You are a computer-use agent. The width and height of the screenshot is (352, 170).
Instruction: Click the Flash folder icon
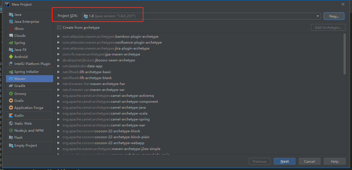(x=11, y=138)
